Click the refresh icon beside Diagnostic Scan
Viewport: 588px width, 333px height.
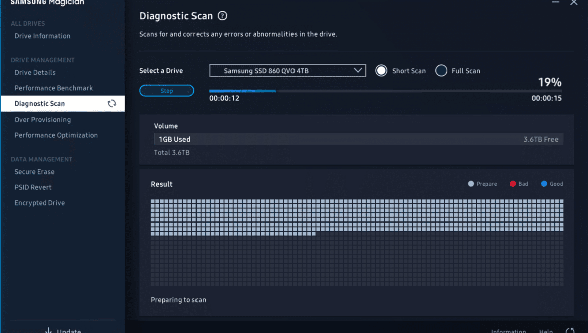112,104
